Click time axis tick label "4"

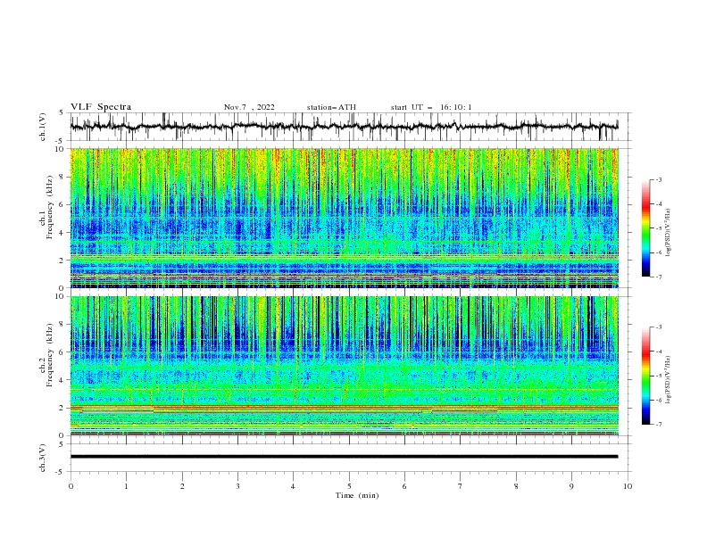[293, 486]
